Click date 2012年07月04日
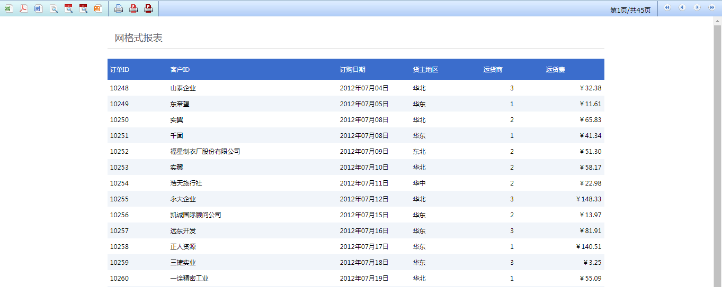The image size is (722, 287). (364, 88)
